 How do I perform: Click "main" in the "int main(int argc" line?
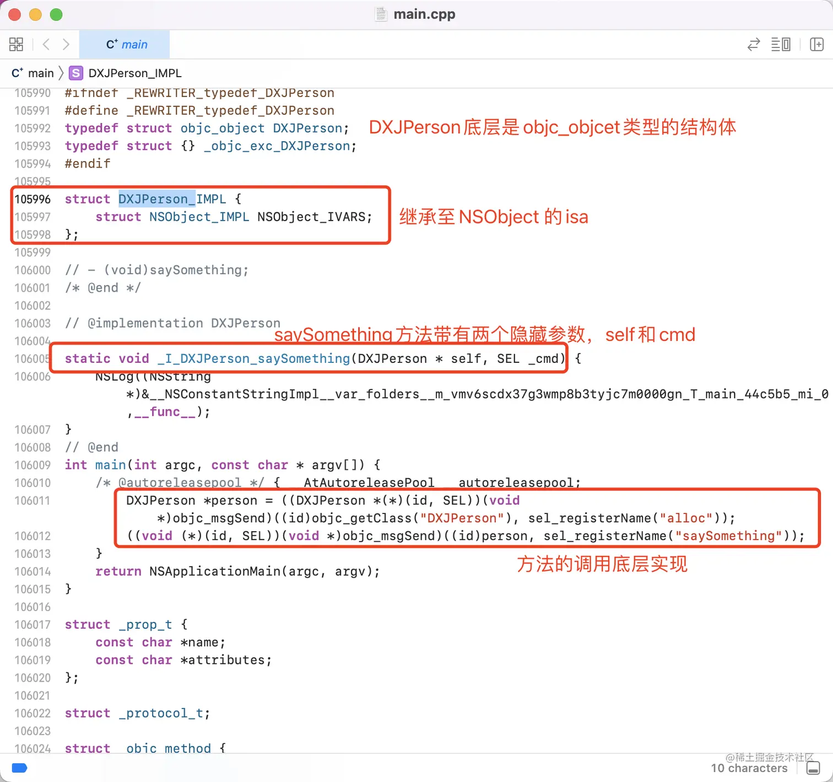tap(111, 465)
